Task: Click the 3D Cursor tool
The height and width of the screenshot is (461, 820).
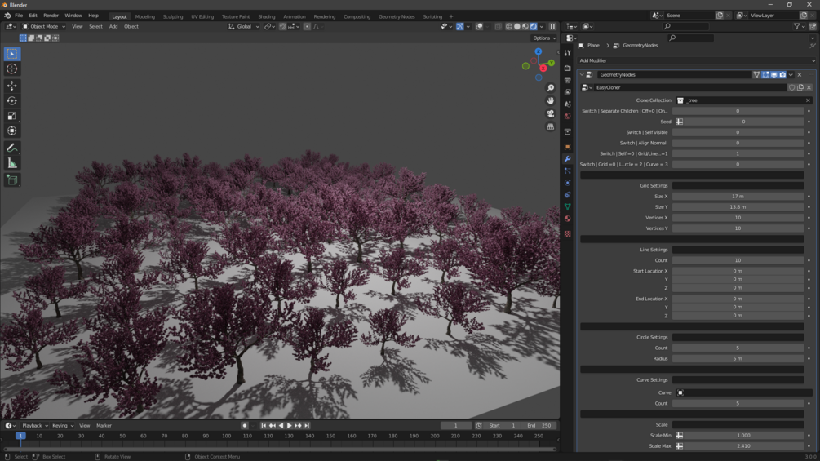Action: [11, 69]
